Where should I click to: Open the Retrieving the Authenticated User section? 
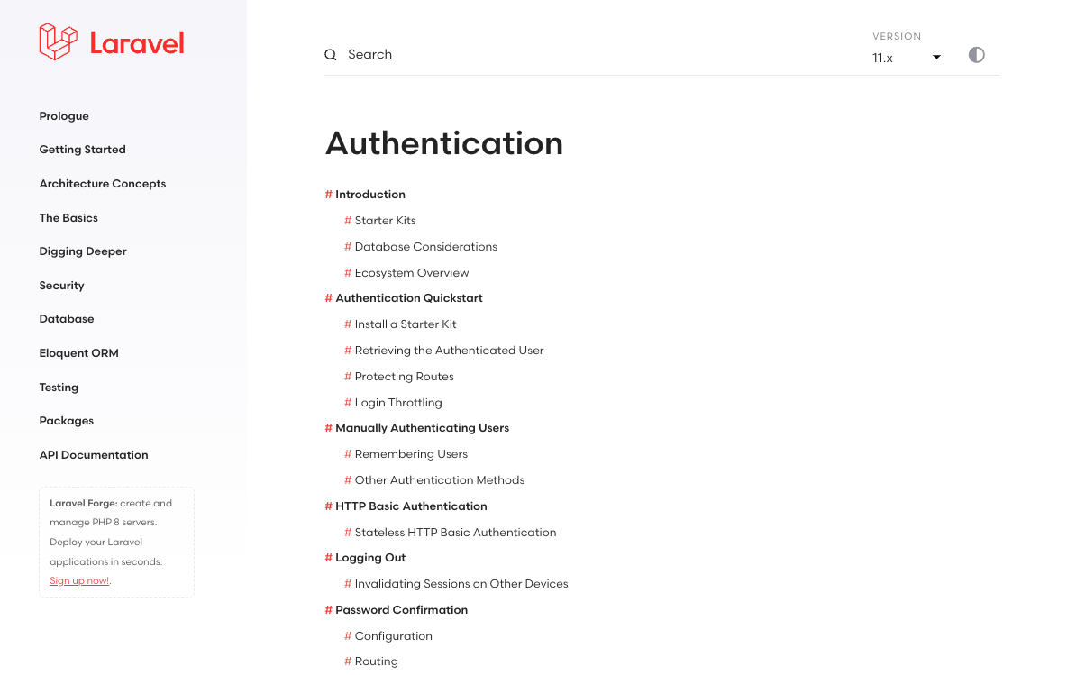point(449,350)
